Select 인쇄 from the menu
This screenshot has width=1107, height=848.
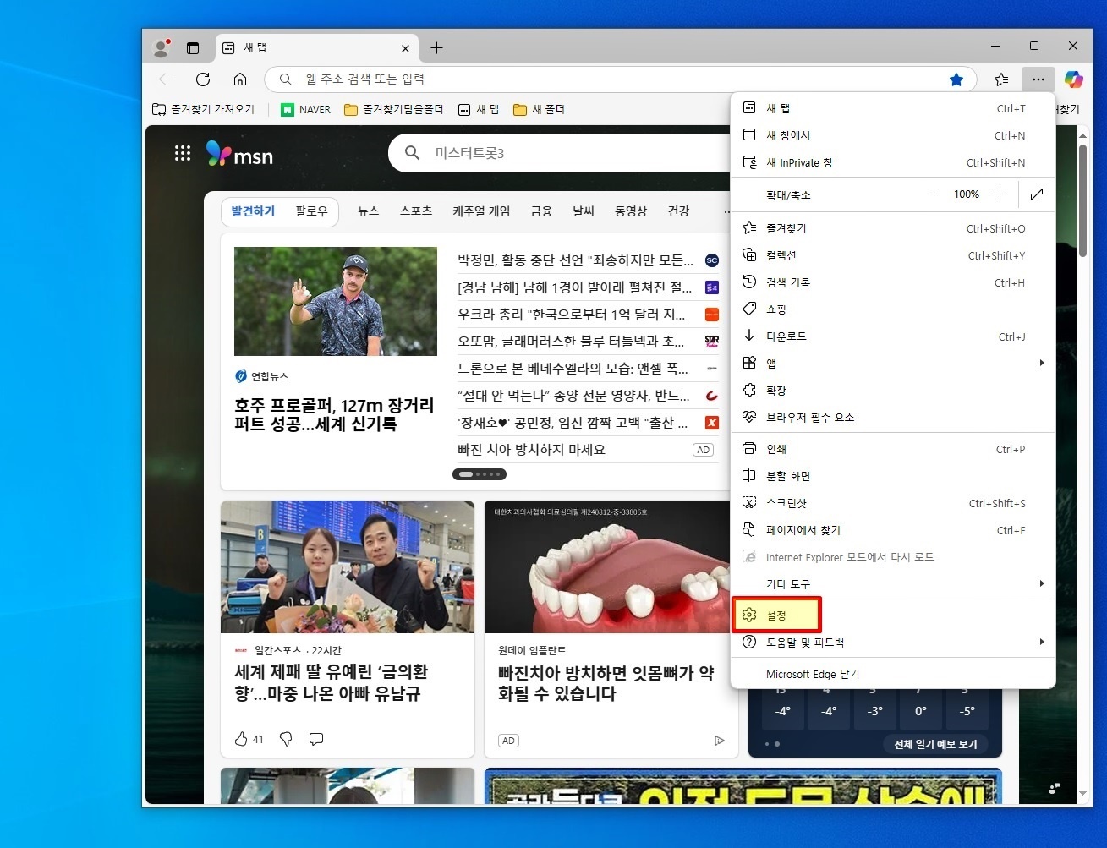click(x=893, y=449)
